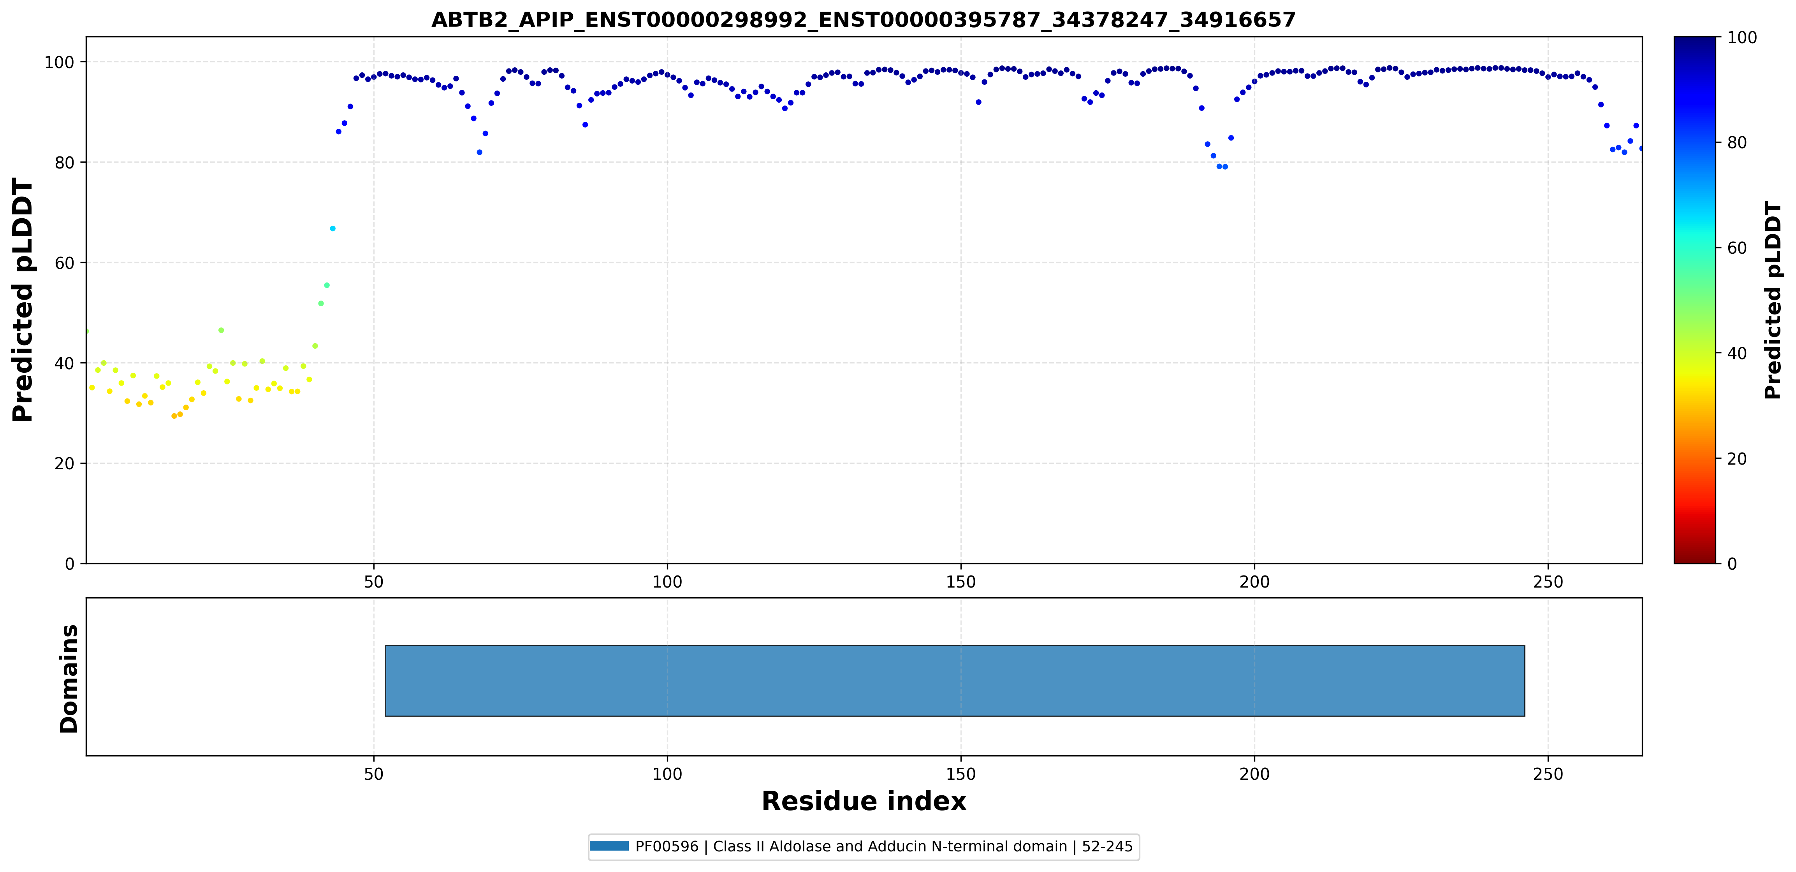This screenshot has height=872, width=1796.
Task: Click the plot title ABTB2_APIP text
Action: click(863, 19)
